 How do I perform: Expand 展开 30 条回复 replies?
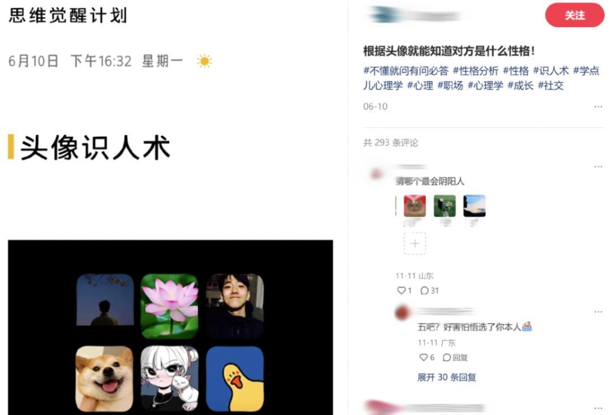446,377
